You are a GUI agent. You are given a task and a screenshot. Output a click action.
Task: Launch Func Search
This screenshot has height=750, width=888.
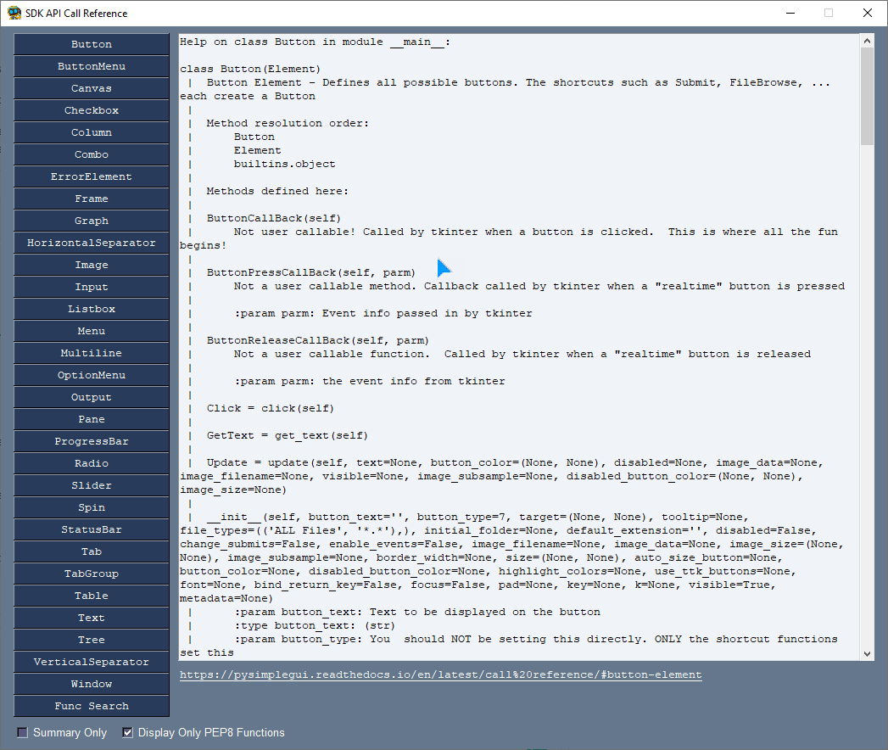coord(91,706)
